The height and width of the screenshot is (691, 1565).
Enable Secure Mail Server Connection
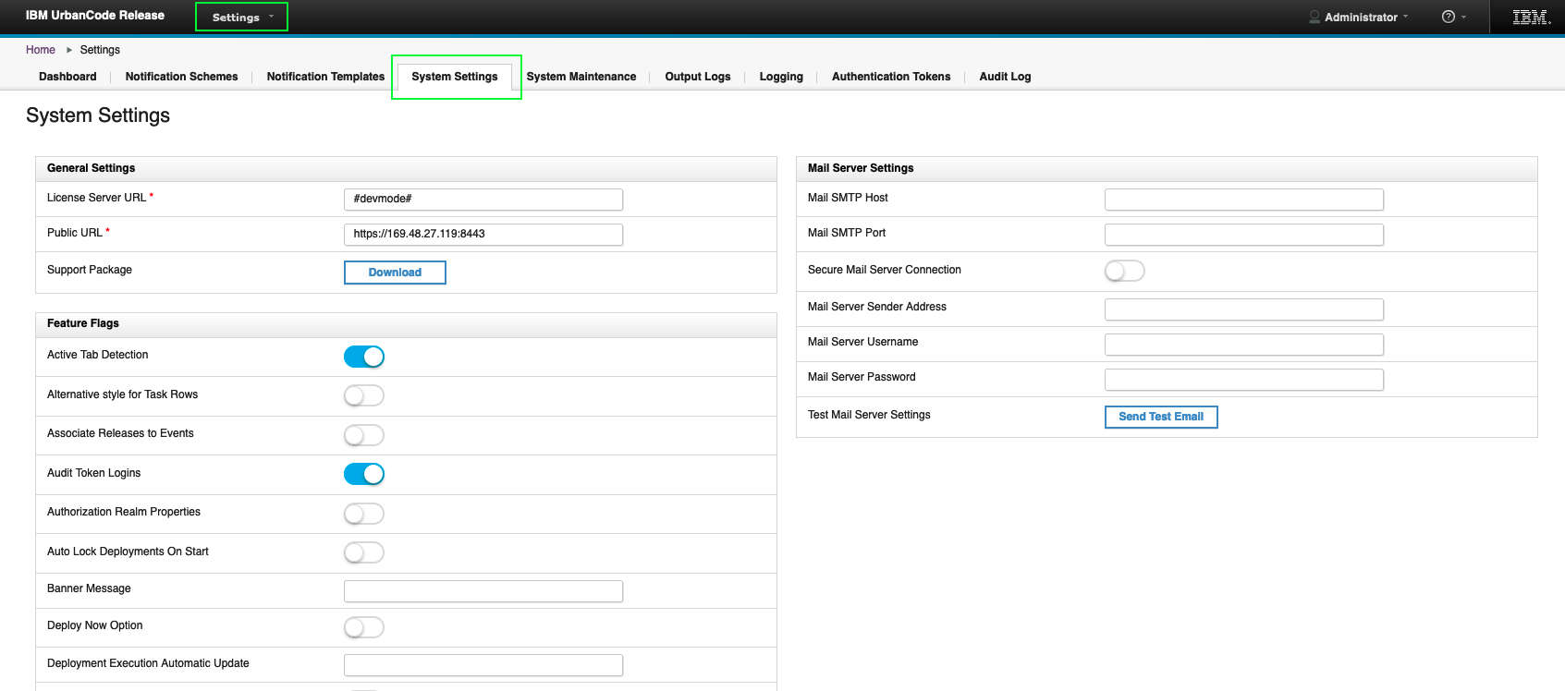tap(1125, 271)
